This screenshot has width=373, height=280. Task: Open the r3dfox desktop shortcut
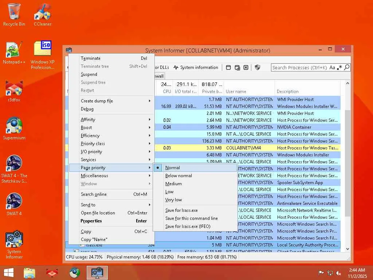pos(14,91)
